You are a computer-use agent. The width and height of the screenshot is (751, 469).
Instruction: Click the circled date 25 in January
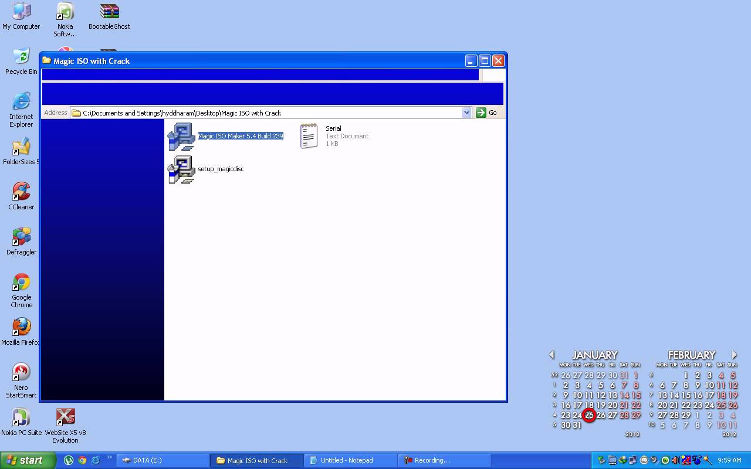pos(589,415)
